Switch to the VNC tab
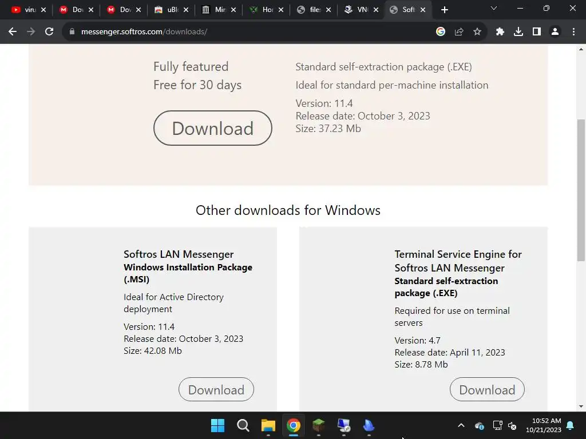 (361, 10)
